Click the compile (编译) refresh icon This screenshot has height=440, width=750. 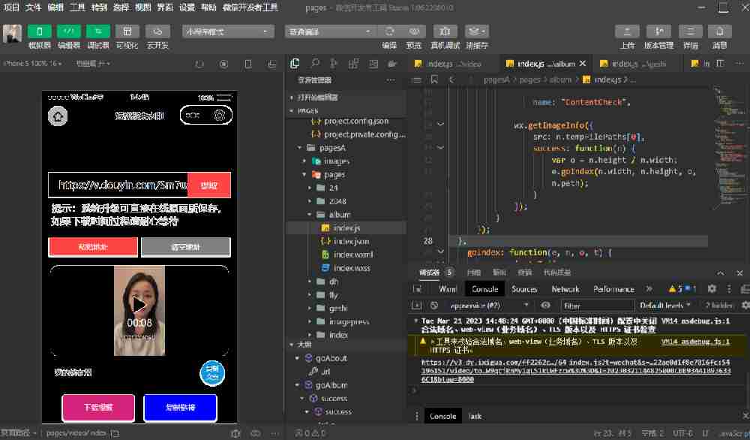point(389,32)
